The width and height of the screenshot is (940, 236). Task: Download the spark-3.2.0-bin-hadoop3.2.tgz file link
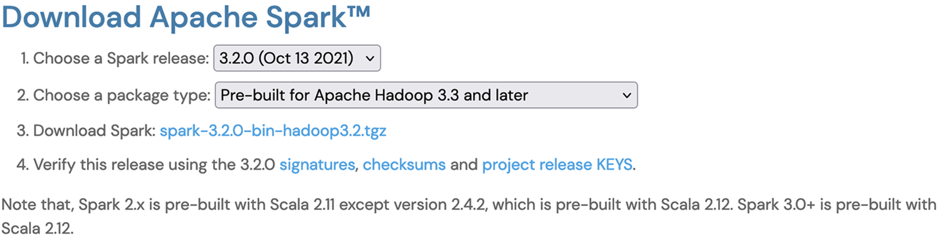273,131
